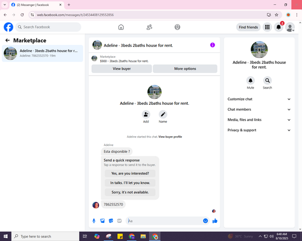This screenshot has width=302, height=241.
Task: Go back in browser history
Action: point(5,15)
